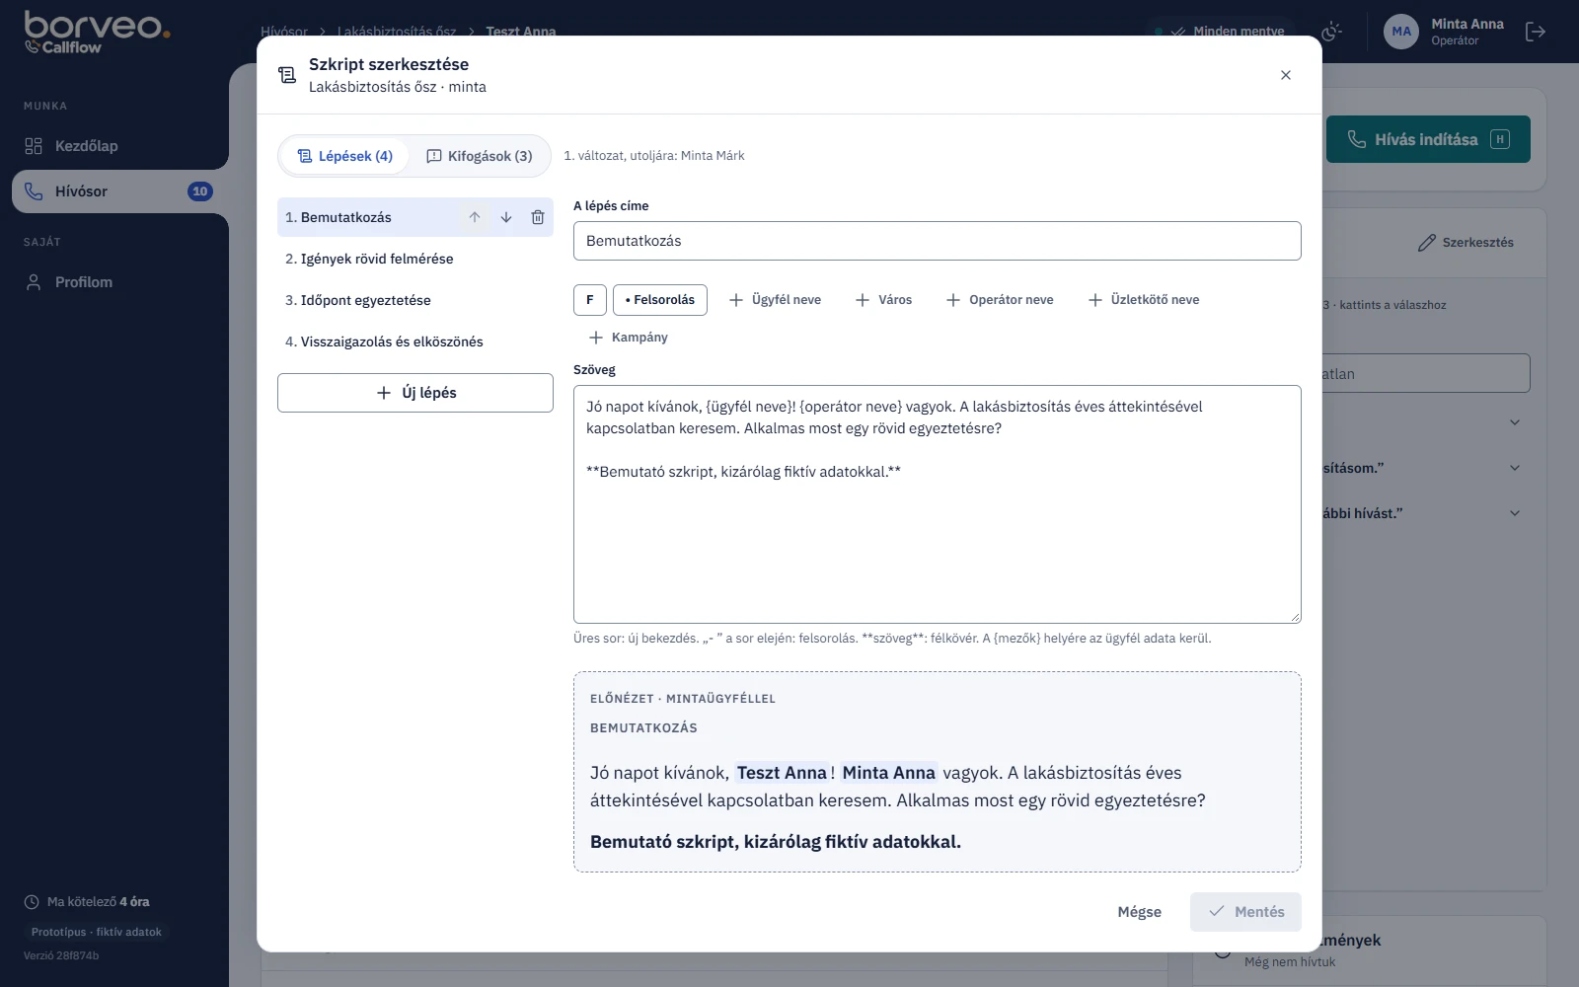Viewport: 1579px width, 987px height.
Task: Insert the Város field
Action: coord(883,300)
